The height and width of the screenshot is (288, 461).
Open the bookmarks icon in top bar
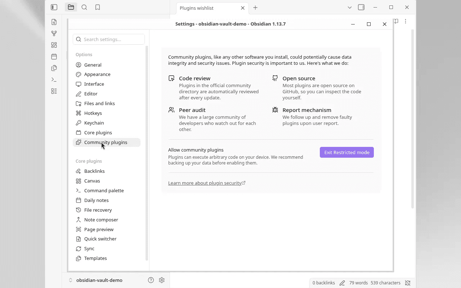pos(98,7)
